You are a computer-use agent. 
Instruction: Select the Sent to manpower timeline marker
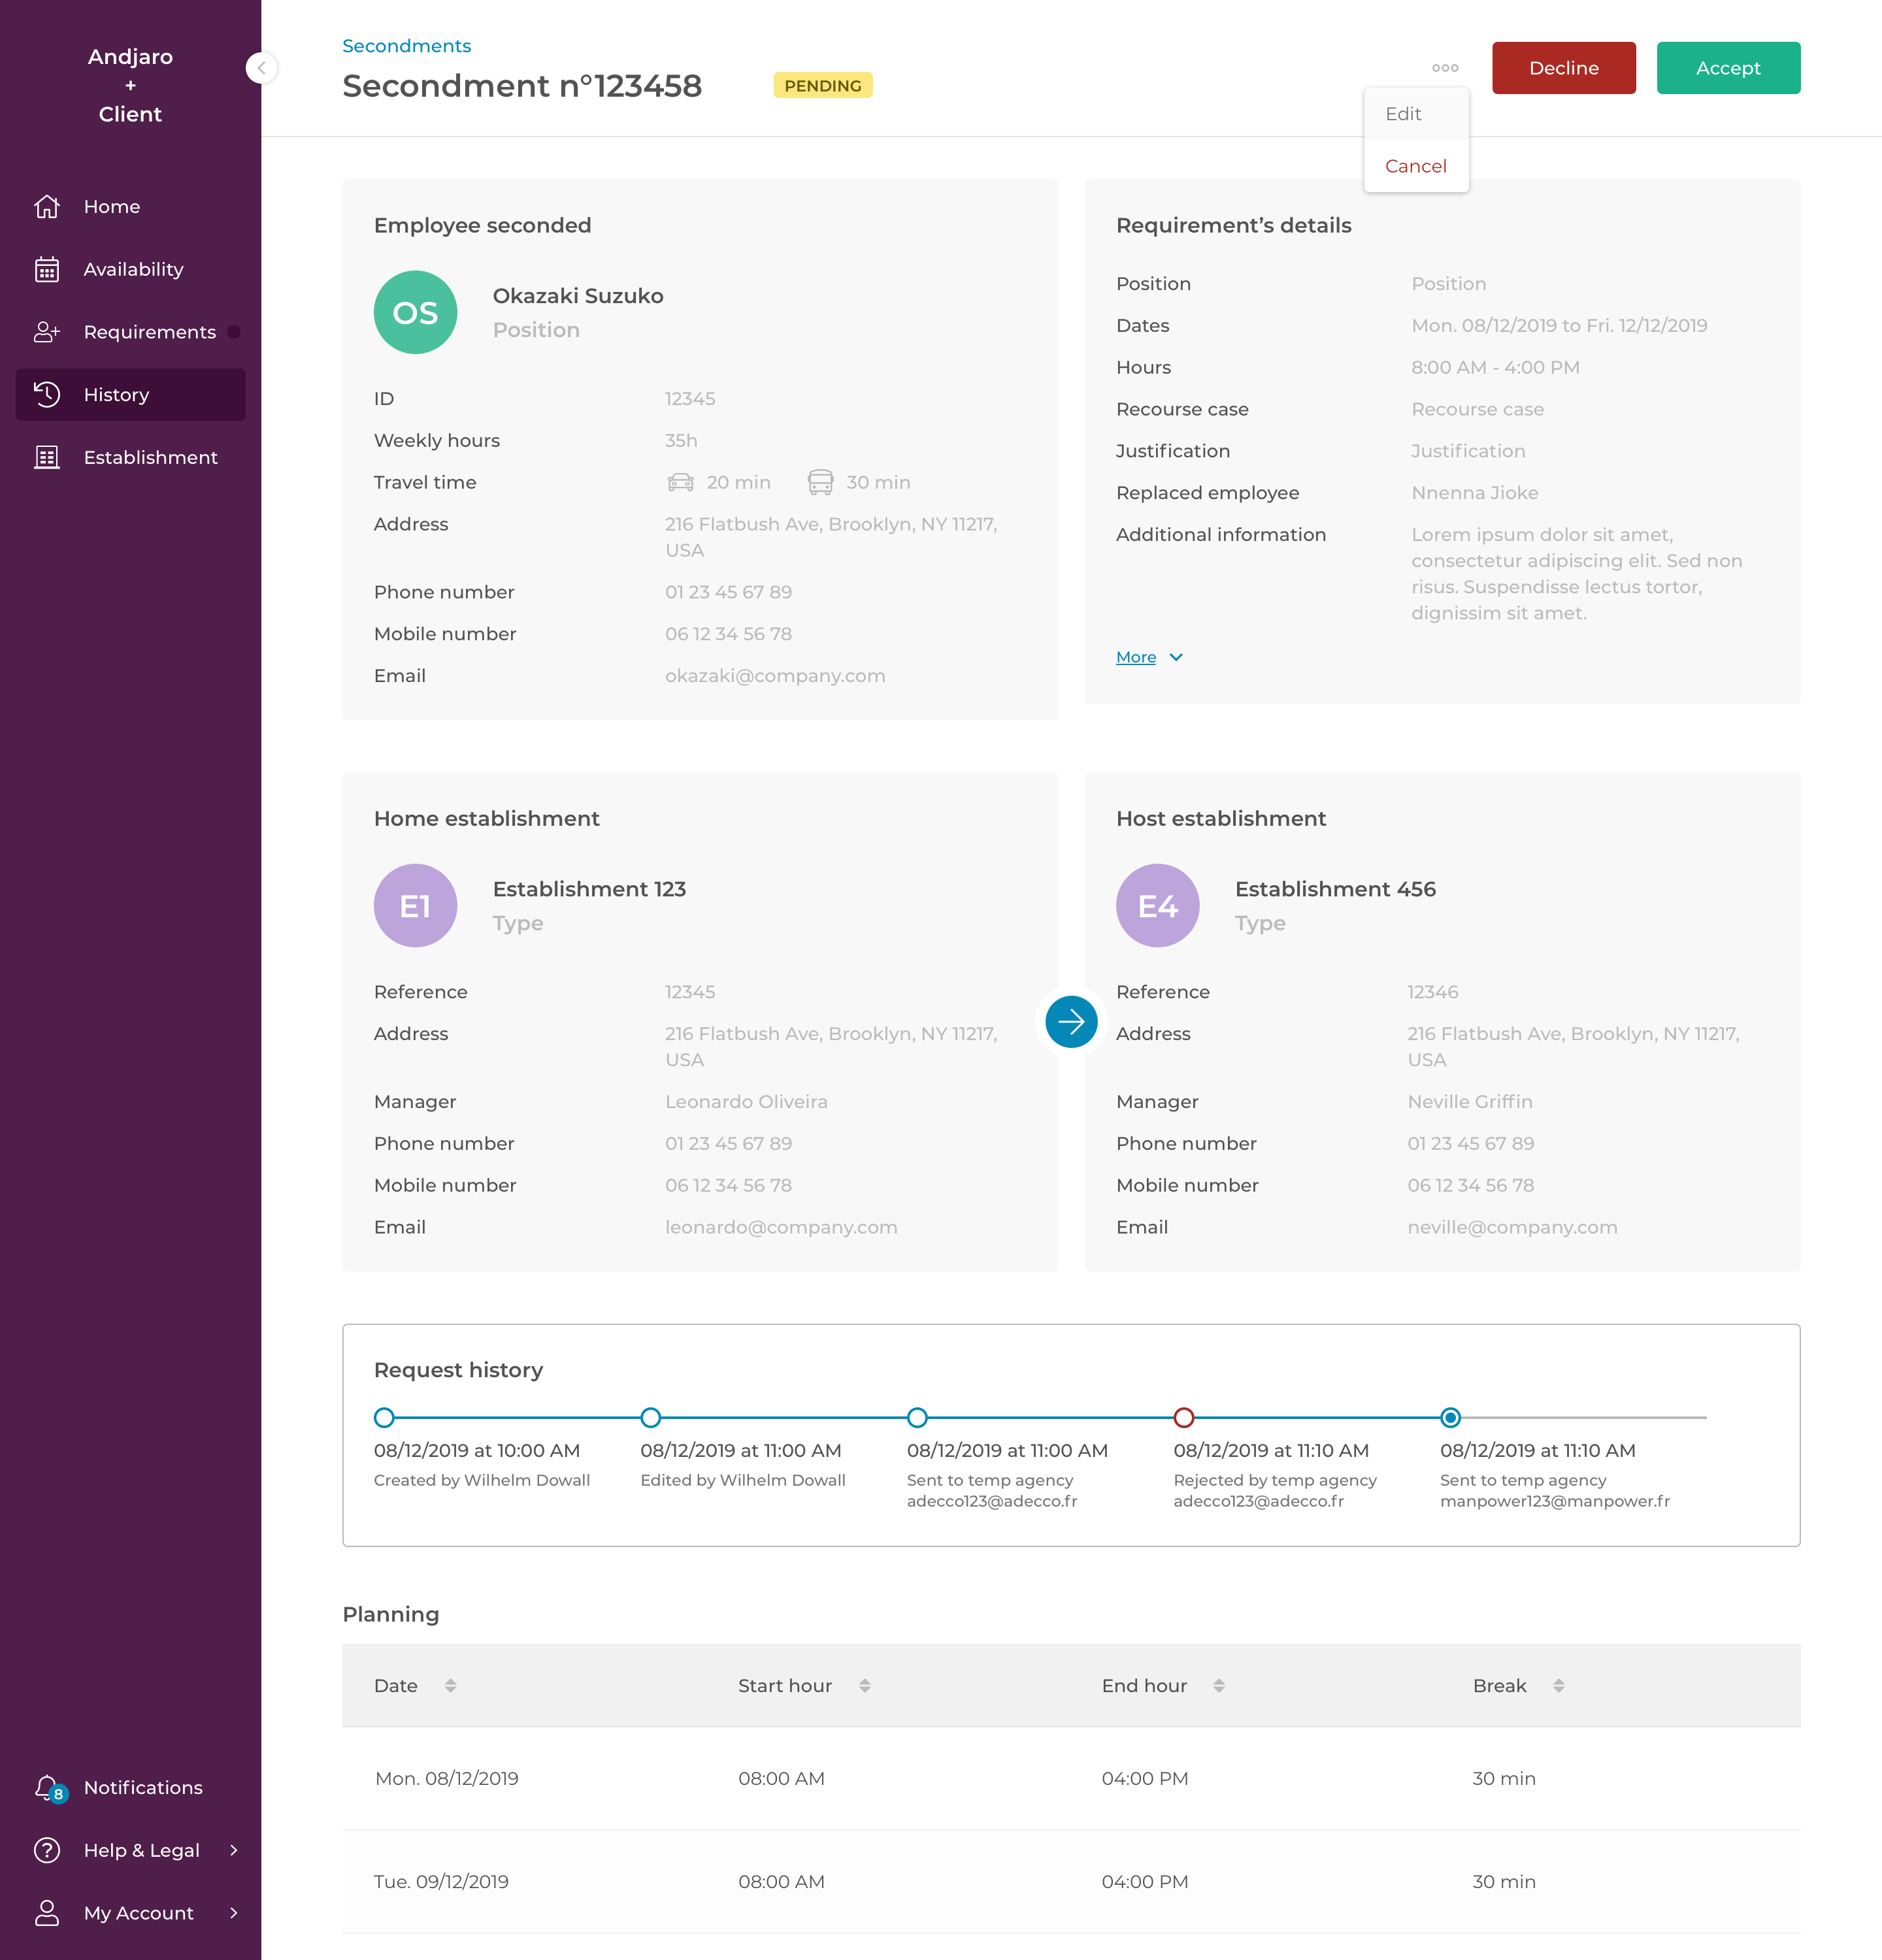1451,1418
